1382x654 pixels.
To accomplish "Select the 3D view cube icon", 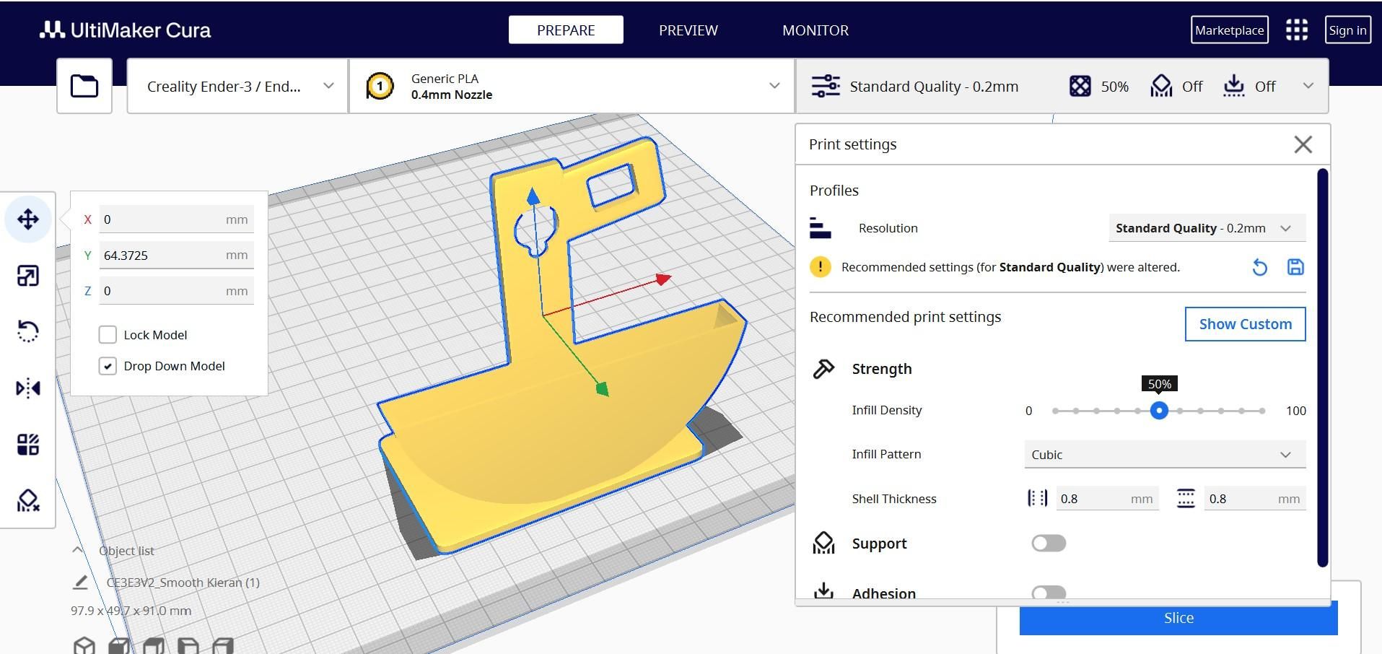I will coord(84,645).
